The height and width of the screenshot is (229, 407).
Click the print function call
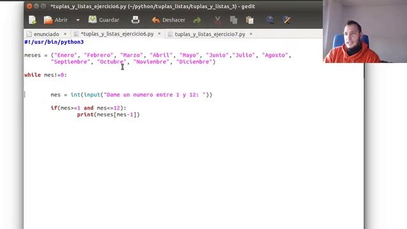[x=85, y=114]
